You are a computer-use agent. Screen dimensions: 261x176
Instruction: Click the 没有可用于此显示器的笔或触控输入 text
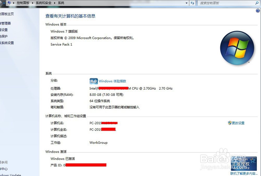114,107
